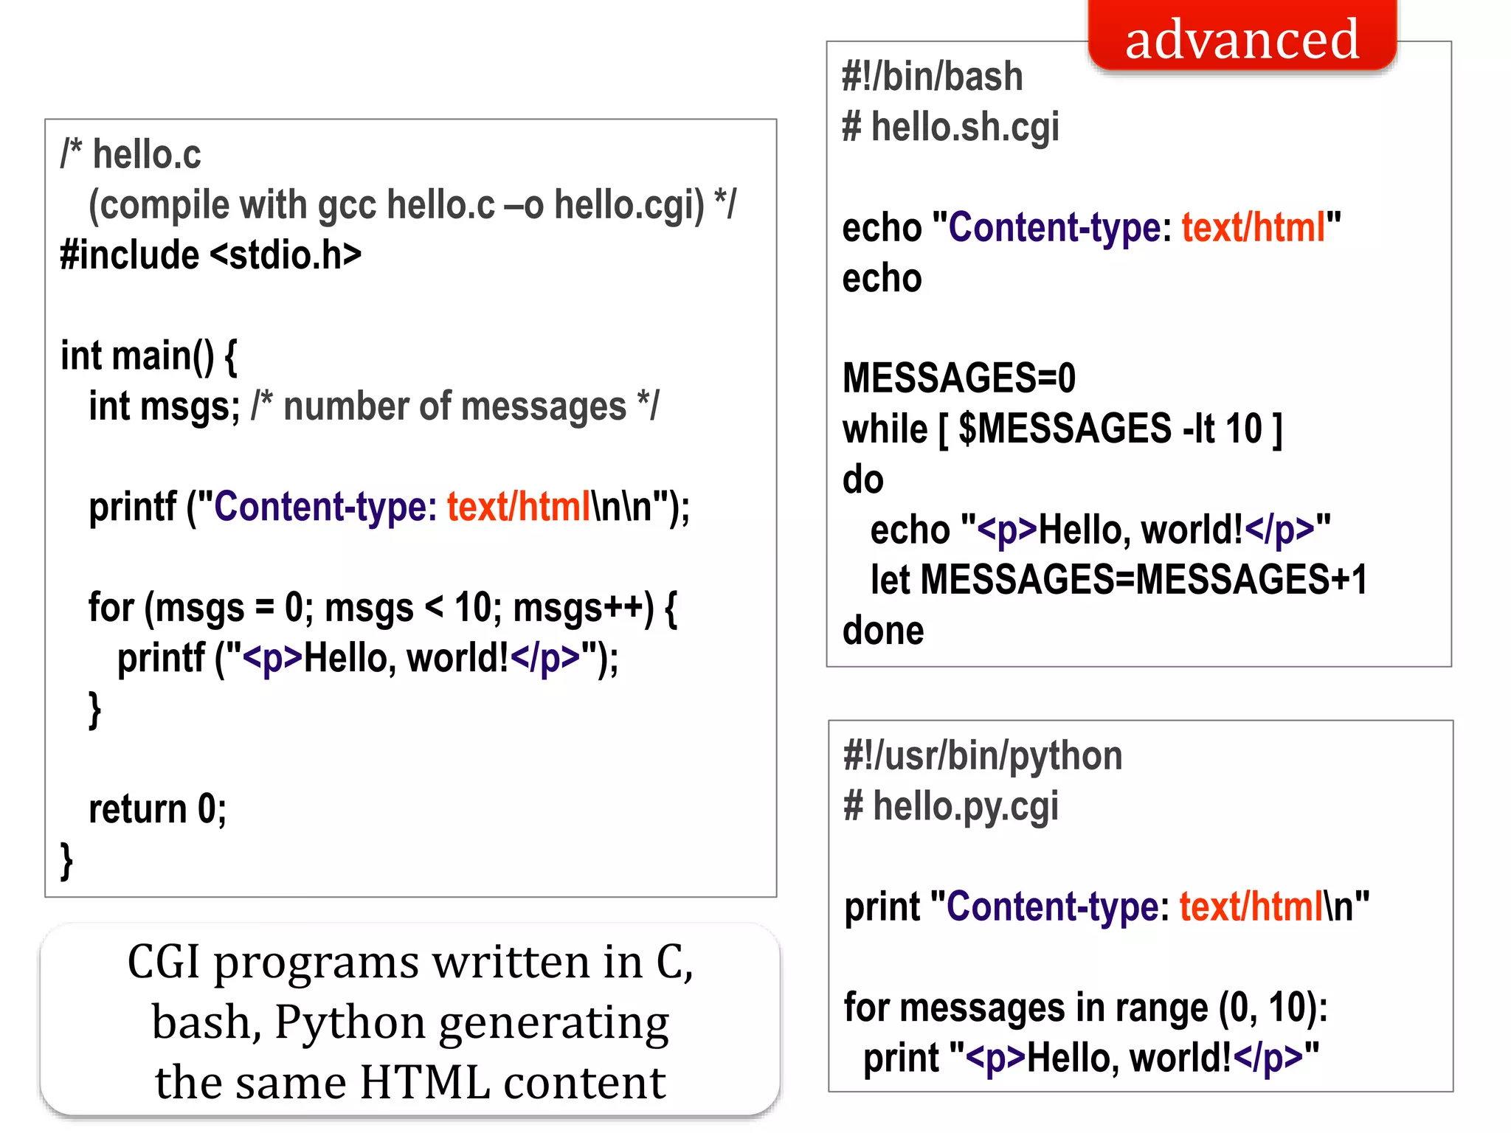This screenshot has height=1133, width=1511.
Task: Click the 'int main() {' line
Action: [149, 356]
